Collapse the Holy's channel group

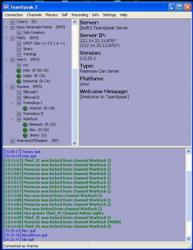click(6, 60)
